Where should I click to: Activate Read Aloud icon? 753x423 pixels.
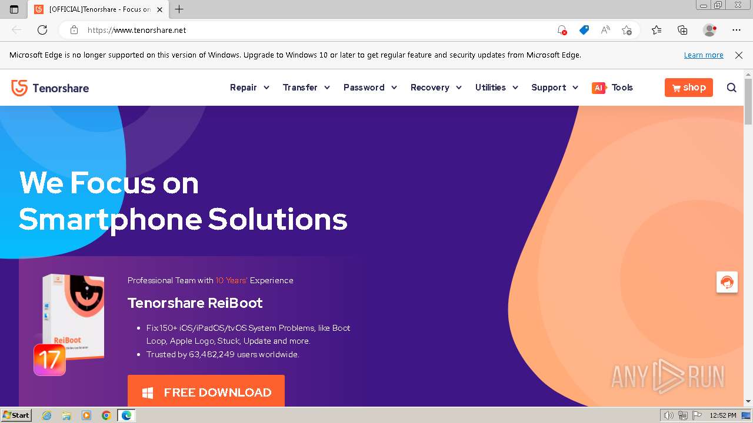coord(605,30)
